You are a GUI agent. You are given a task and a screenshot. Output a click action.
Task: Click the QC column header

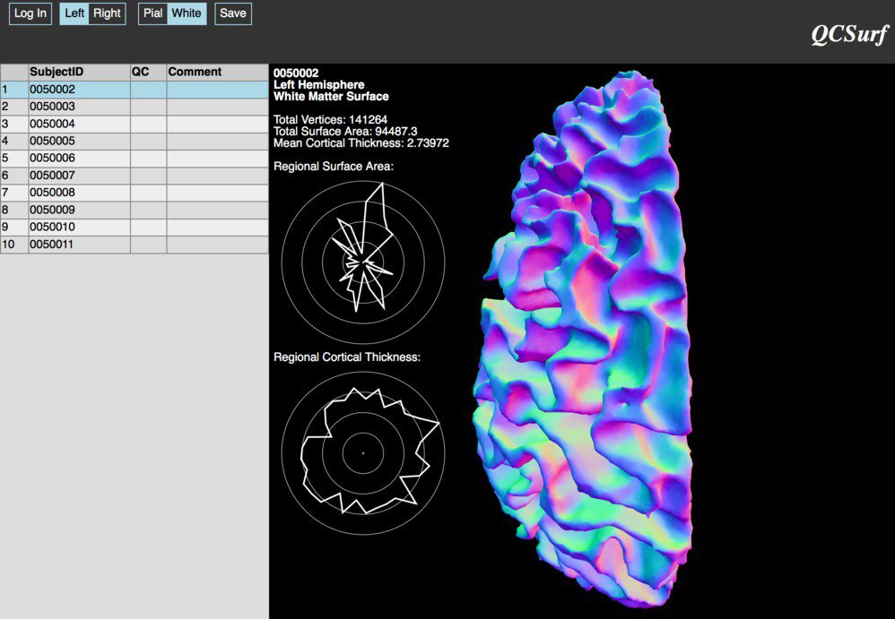click(x=148, y=72)
